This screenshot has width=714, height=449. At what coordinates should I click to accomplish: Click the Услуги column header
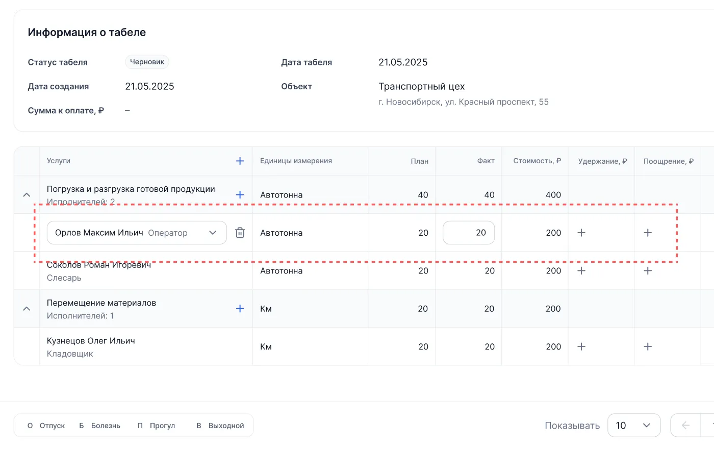59,161
